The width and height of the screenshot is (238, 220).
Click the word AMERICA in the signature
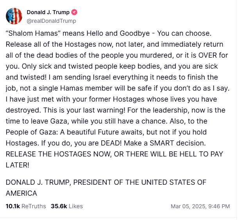pyautogui.click(x=21, y=193)
